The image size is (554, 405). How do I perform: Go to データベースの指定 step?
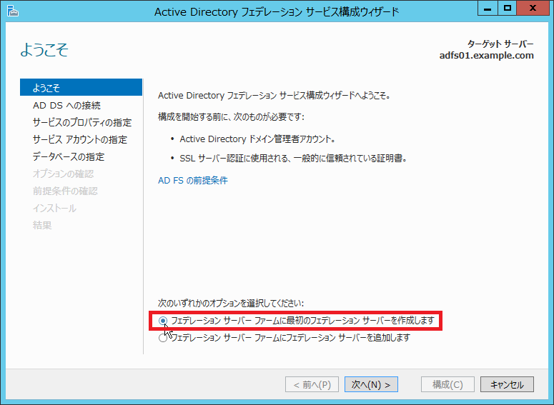[x=69, y=156]
